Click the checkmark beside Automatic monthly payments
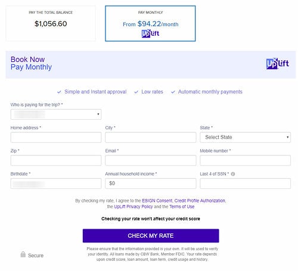 173,92
